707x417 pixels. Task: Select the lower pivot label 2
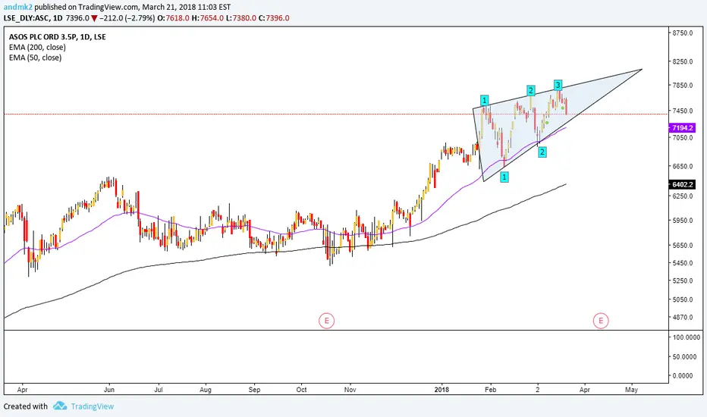click(542, 152)
